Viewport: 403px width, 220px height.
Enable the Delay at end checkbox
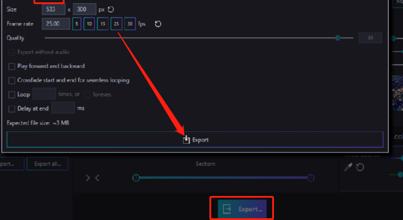(x=12, y=109)
